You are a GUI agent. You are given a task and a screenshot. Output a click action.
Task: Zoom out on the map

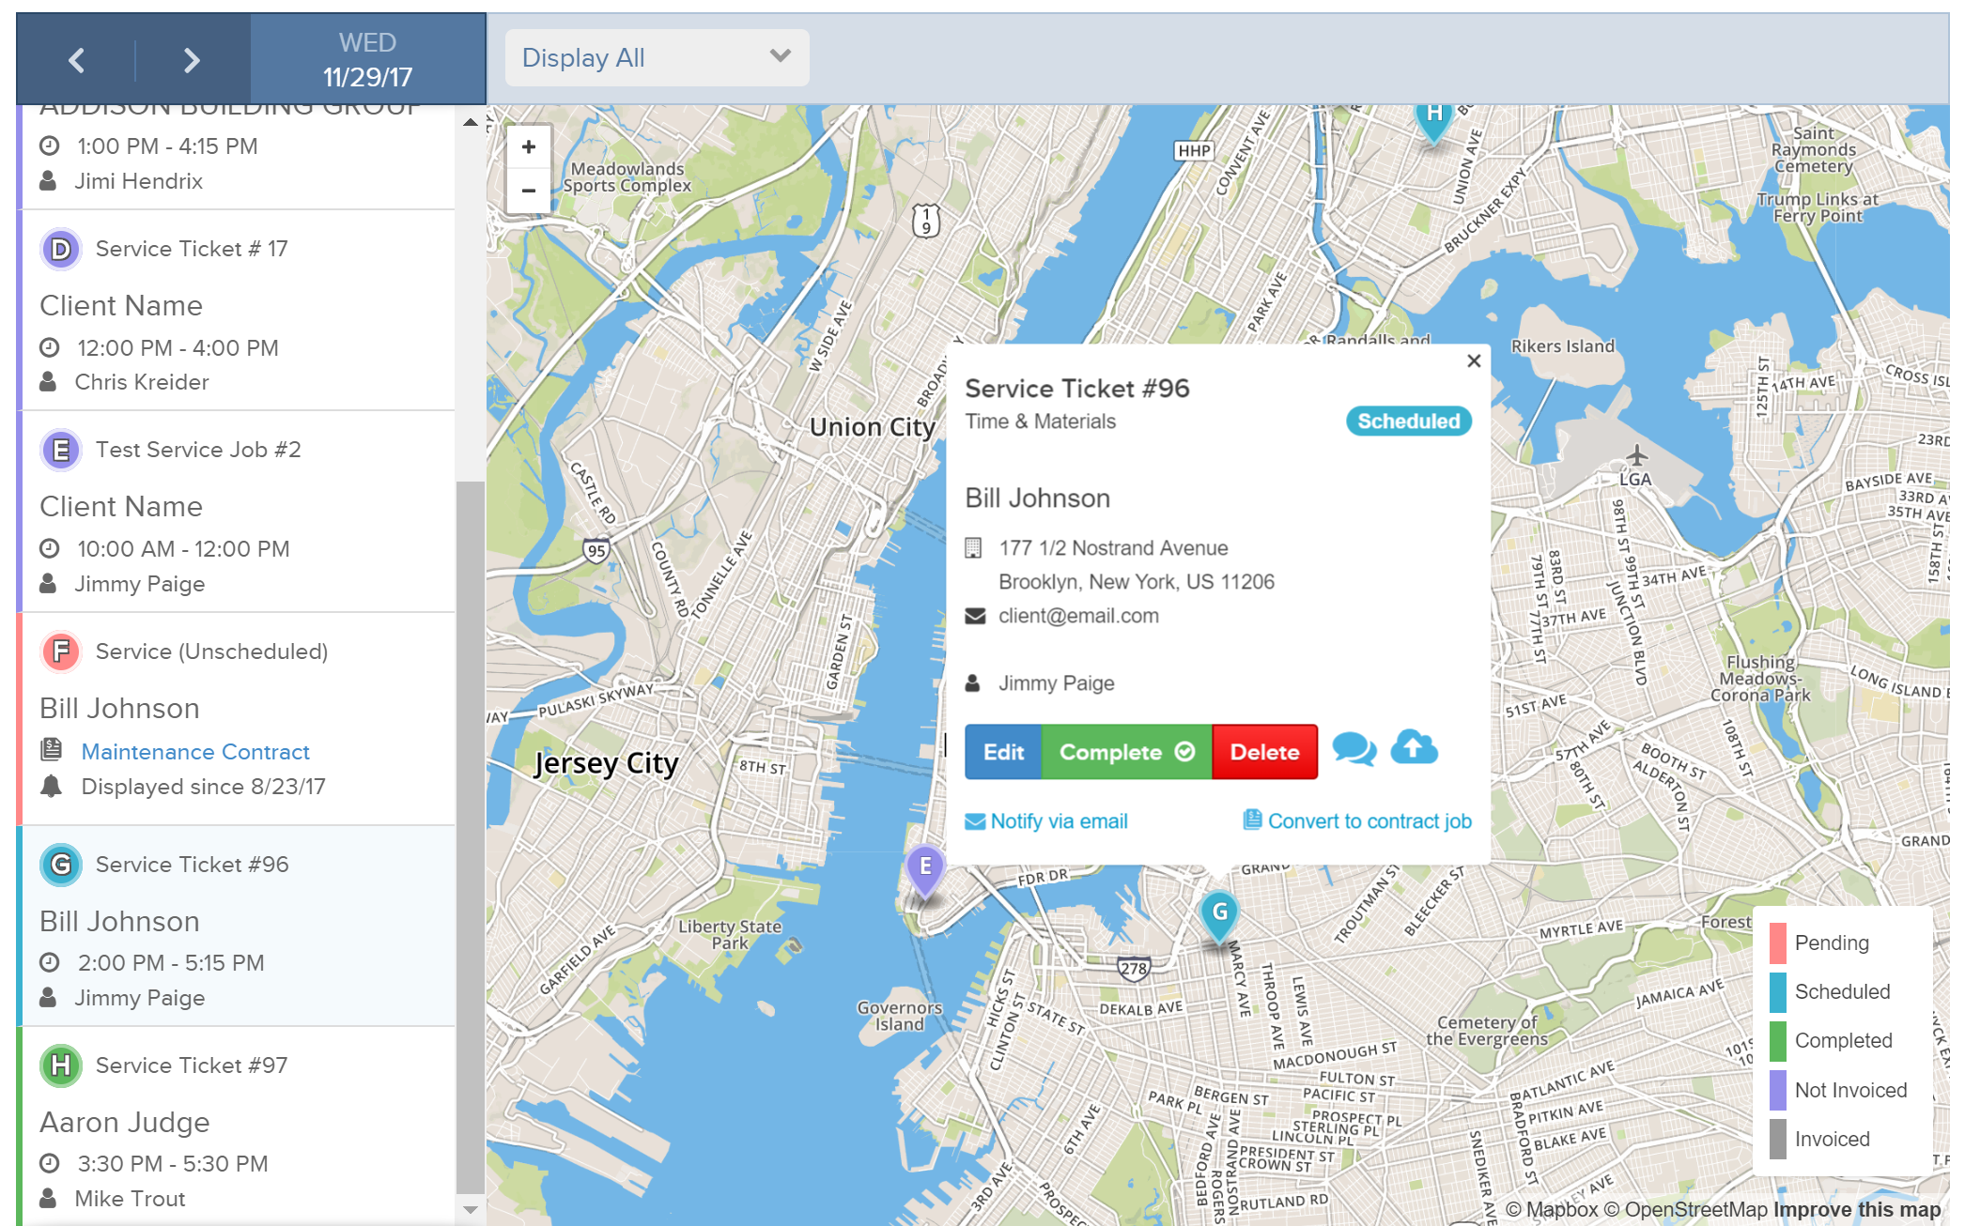click(x=529, y=191)
